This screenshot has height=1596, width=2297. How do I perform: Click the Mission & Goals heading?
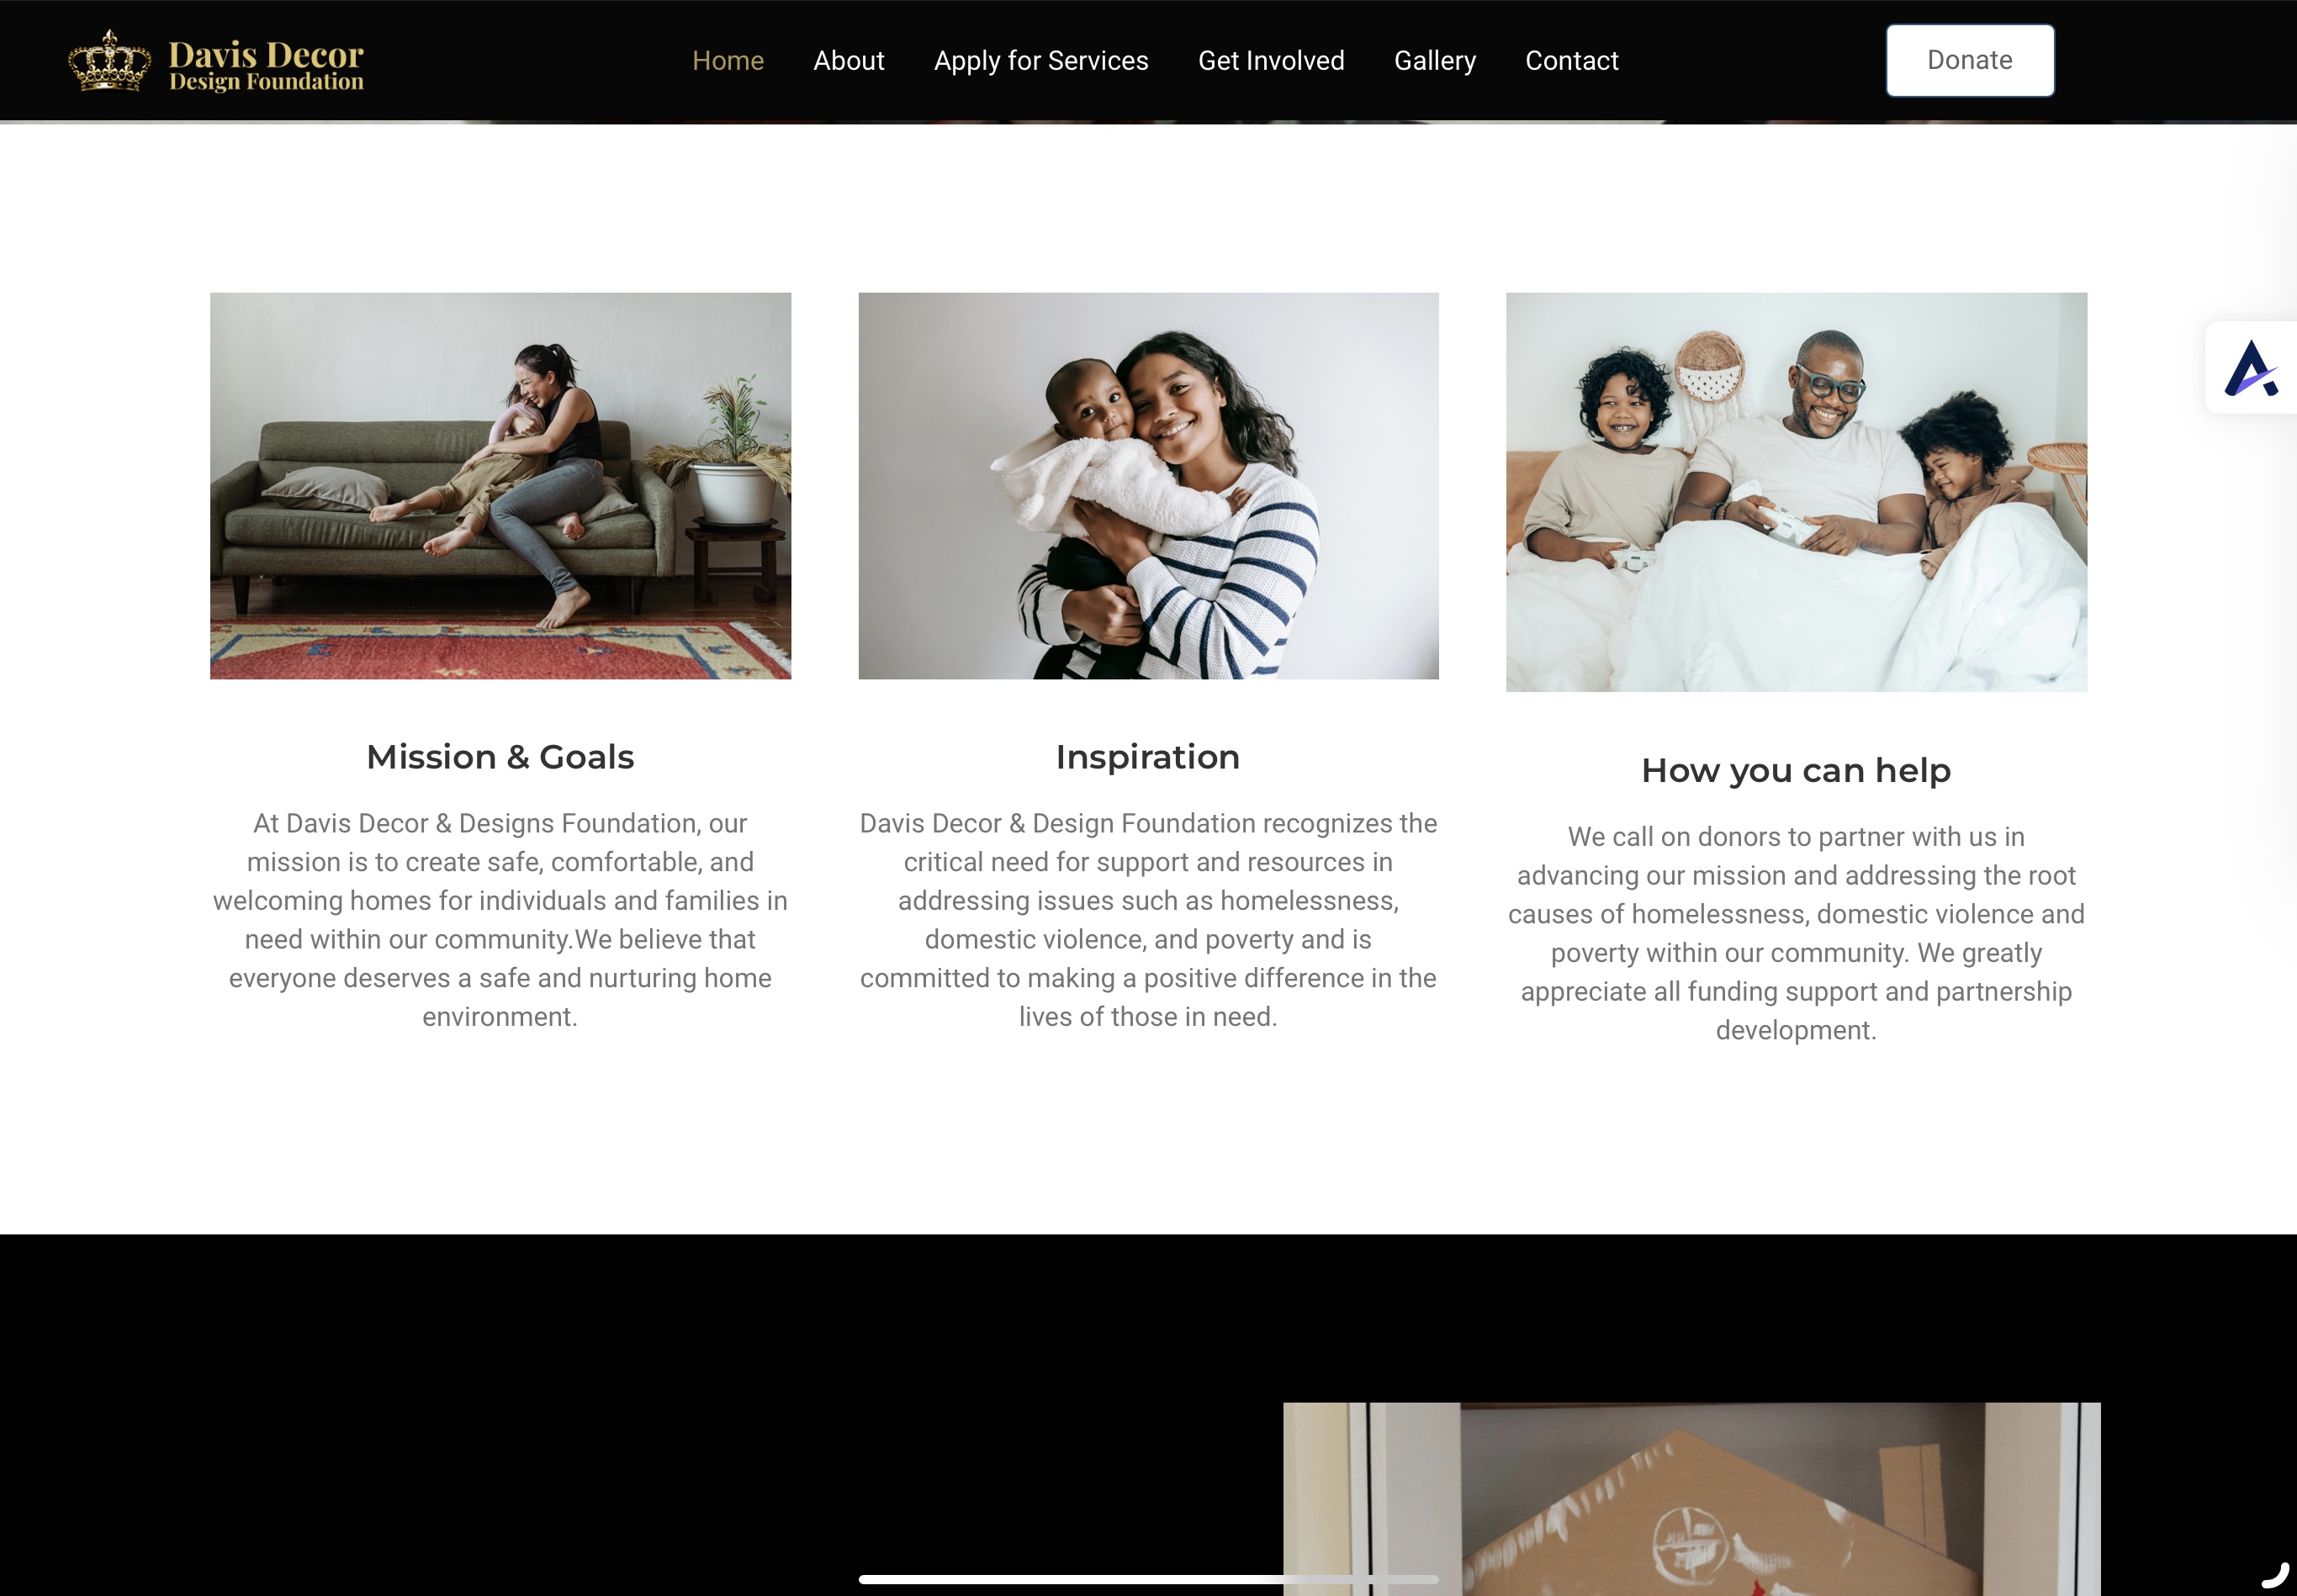[x=500, y=757]
